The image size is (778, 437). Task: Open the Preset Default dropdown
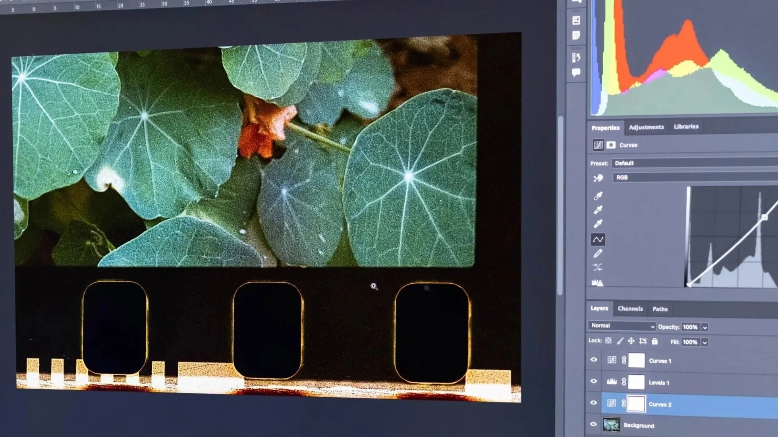pos(694,163)
